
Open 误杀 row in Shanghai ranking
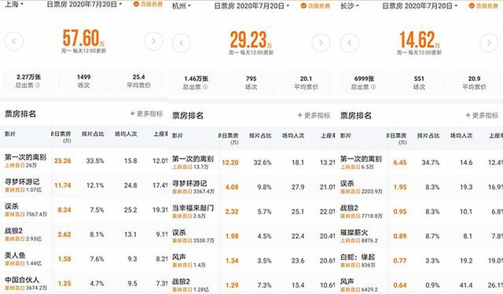pos(84,210)
